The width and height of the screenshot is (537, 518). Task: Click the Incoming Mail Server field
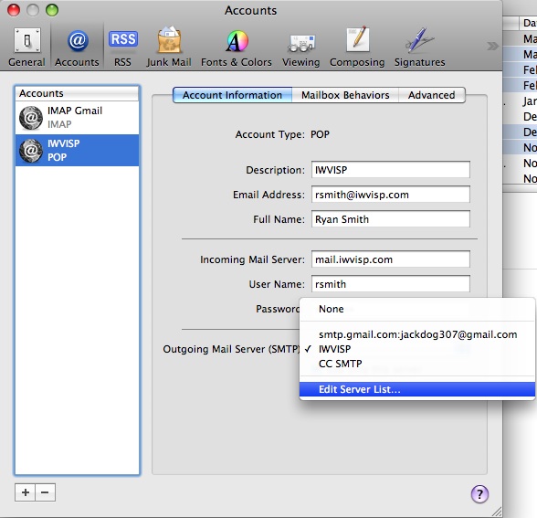coord(391,259)
